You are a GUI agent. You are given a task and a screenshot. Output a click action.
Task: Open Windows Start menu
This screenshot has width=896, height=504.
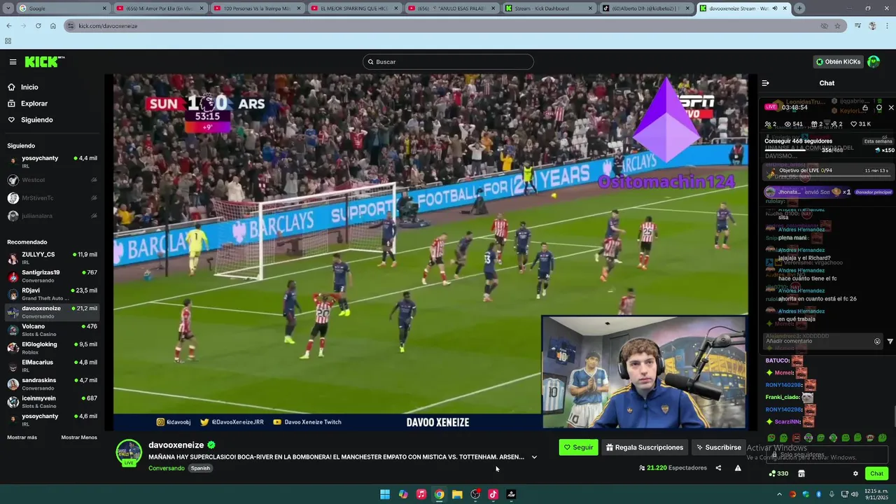tap(385, 494)
